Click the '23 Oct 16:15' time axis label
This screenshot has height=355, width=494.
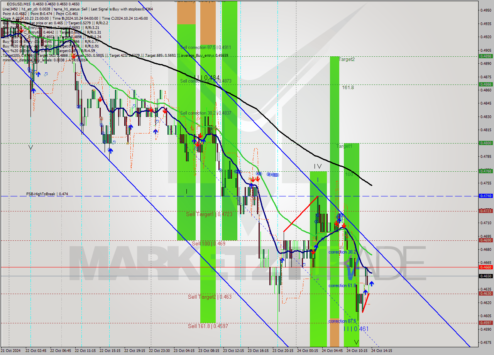pos(258,351)
